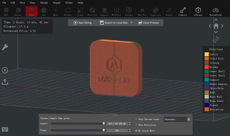Screen dimensions: 230x136
Task: Increase layer number with up stepper
Action: click(x=129, y=123)
